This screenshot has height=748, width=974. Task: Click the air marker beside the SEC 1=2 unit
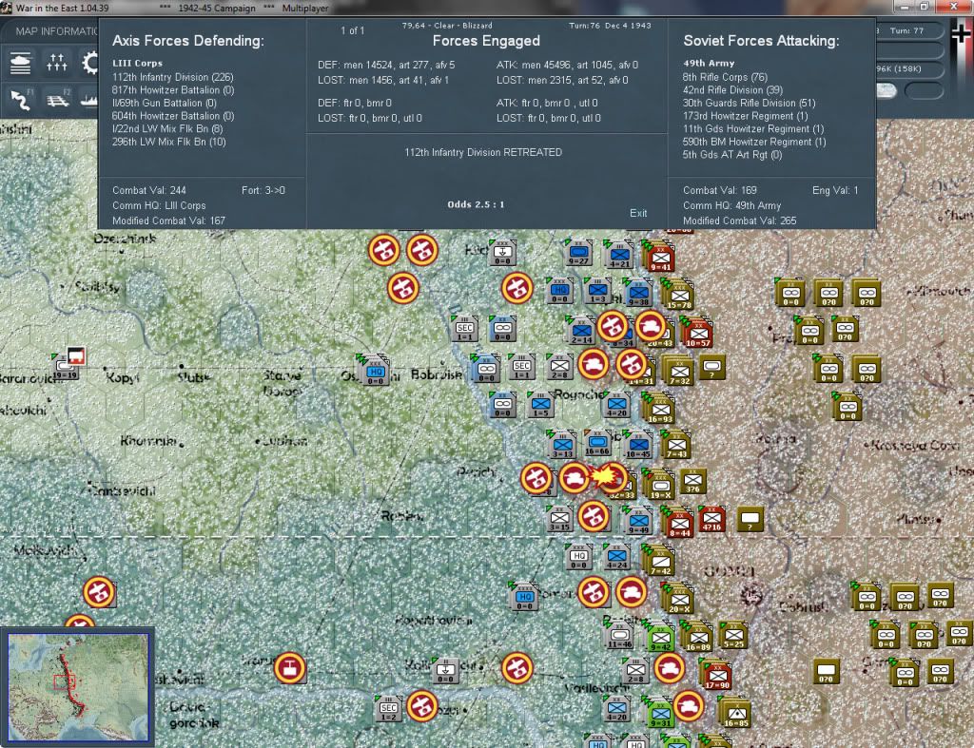[421, 706]
